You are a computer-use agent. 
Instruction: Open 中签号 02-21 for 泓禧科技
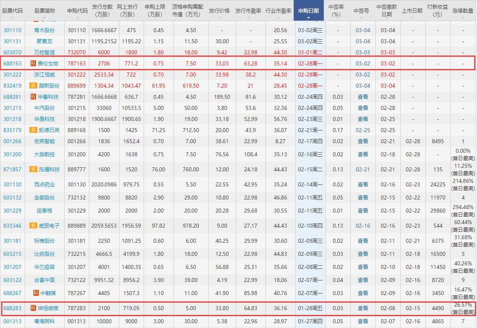[363, 169]
